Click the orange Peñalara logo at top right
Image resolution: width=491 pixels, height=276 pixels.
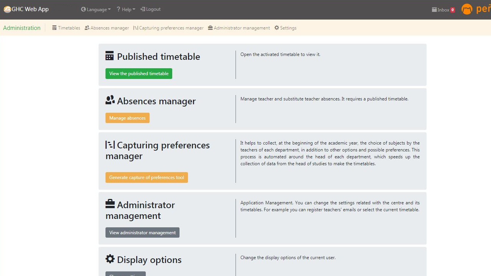tap(476, 9)
